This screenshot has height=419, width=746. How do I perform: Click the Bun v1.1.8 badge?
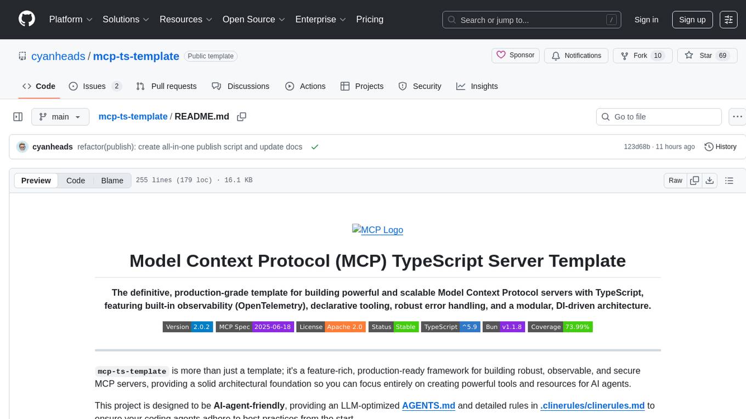click(504, 327)
